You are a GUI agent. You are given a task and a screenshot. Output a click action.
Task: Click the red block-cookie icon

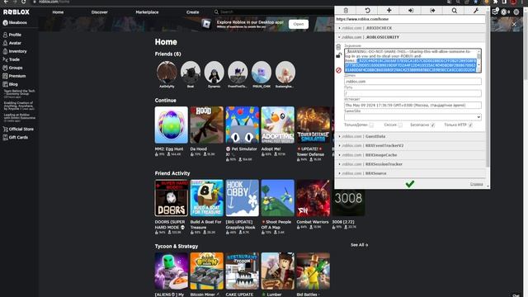(x=339, y=70)
